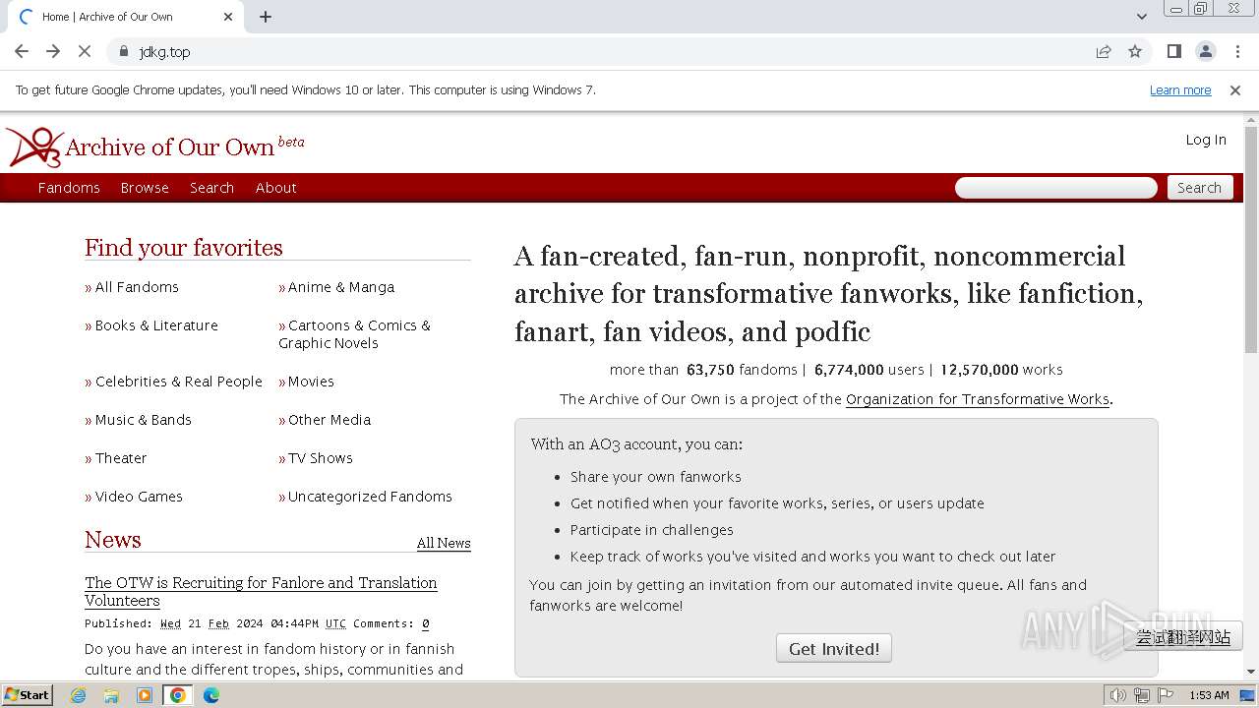Click the red bar Search button
The image size is (1259, 708).
click(x=1200, y=188)
